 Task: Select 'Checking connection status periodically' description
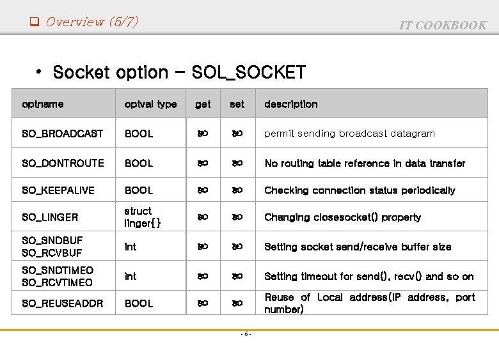click(x=360, y=190)
